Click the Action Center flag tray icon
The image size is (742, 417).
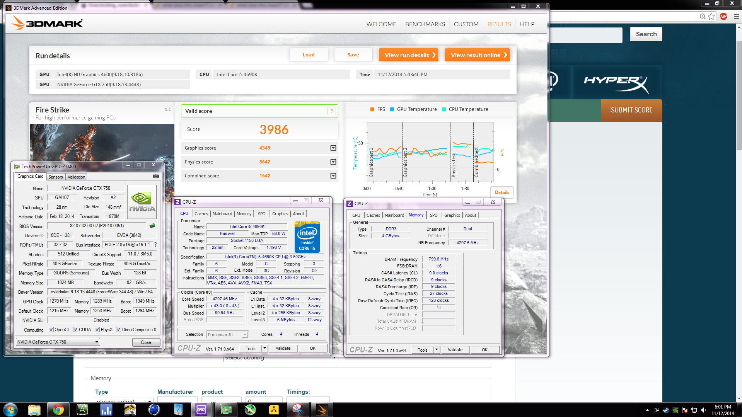pyautogui.click(x=685, y=410)
